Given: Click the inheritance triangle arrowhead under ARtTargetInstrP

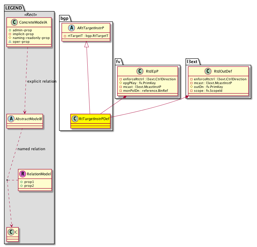Looking at the screenshot, I should [x=86, y=45].
